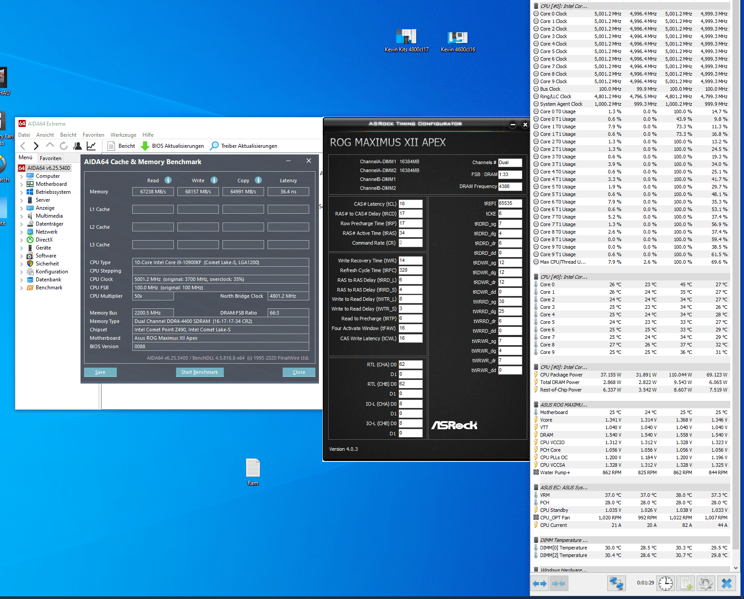Click HWiNFO logging sheet icon
This screenshot has width=744, height=599.
pos(686,584)
